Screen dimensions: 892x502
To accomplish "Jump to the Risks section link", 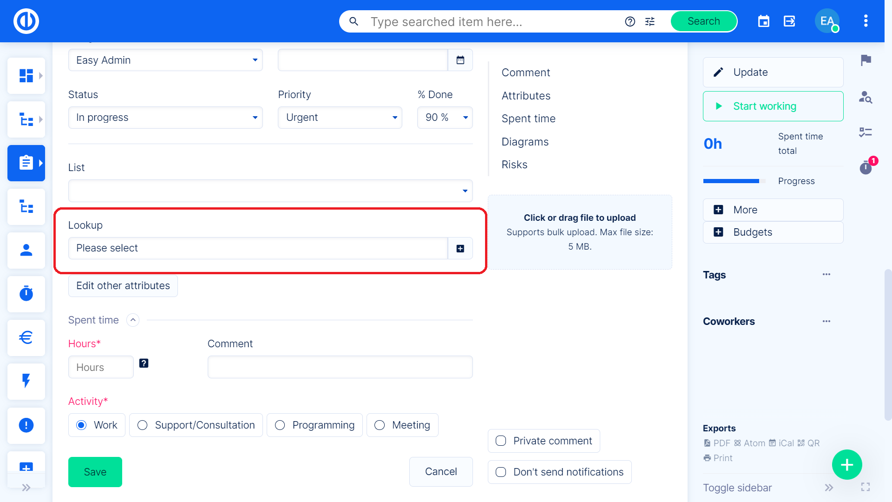I will (514, 165).
